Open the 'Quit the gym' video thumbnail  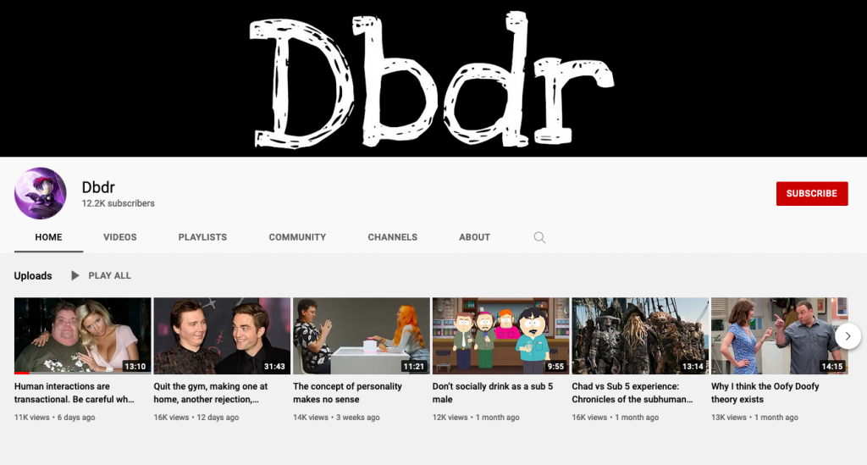222,335
